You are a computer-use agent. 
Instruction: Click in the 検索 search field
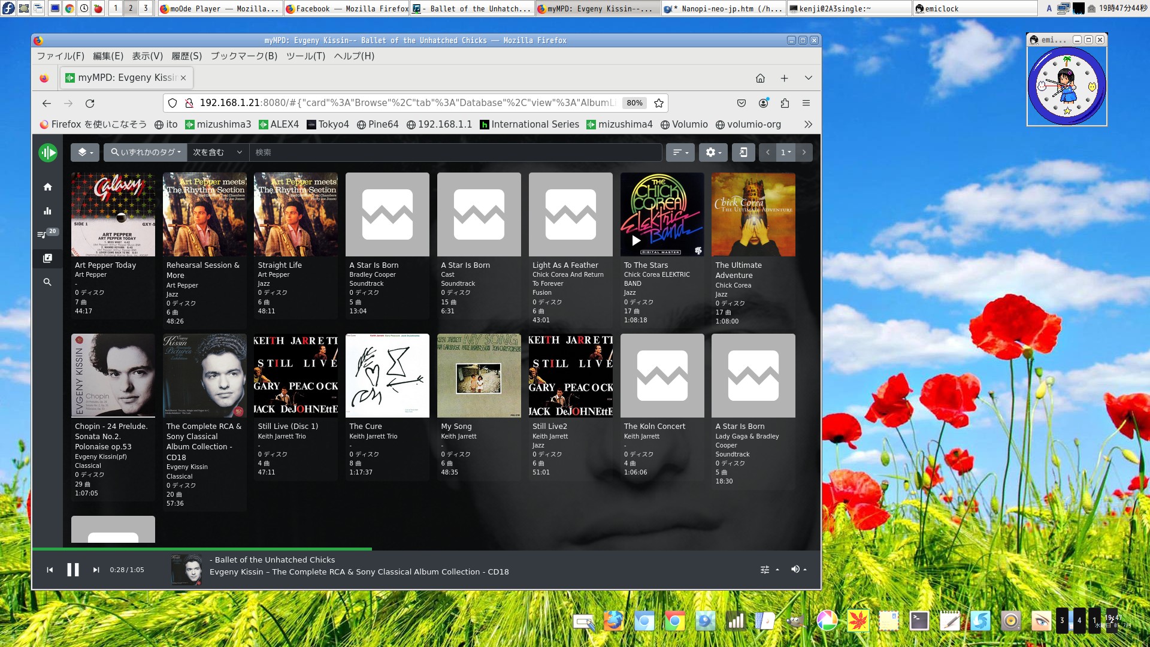click(x=455, y=152)
